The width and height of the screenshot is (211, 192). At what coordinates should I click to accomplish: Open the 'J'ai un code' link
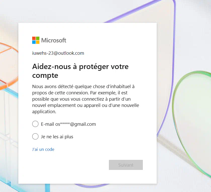pyautogui.click(x=43, y=149)
